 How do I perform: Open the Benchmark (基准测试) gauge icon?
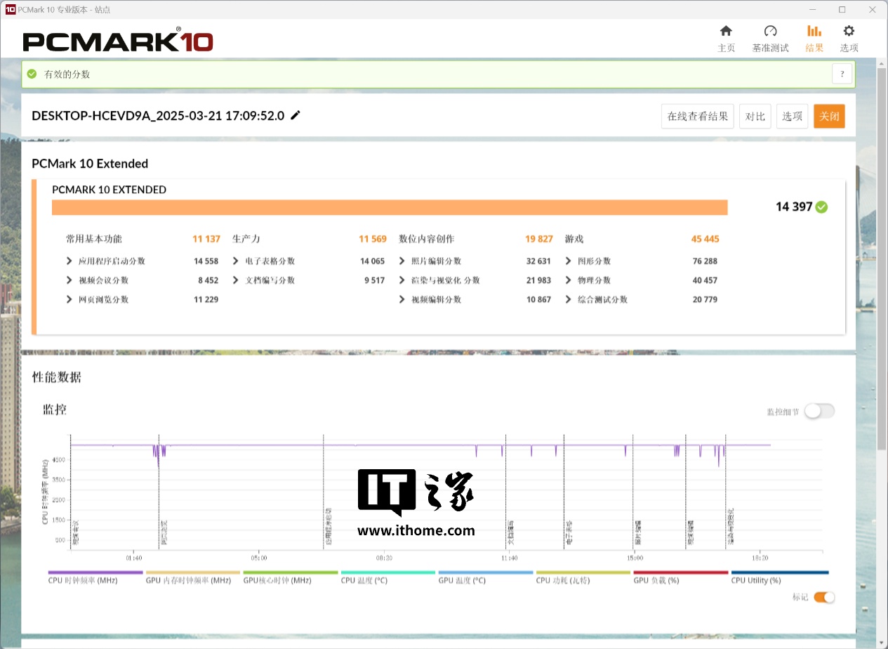(770, 32)
